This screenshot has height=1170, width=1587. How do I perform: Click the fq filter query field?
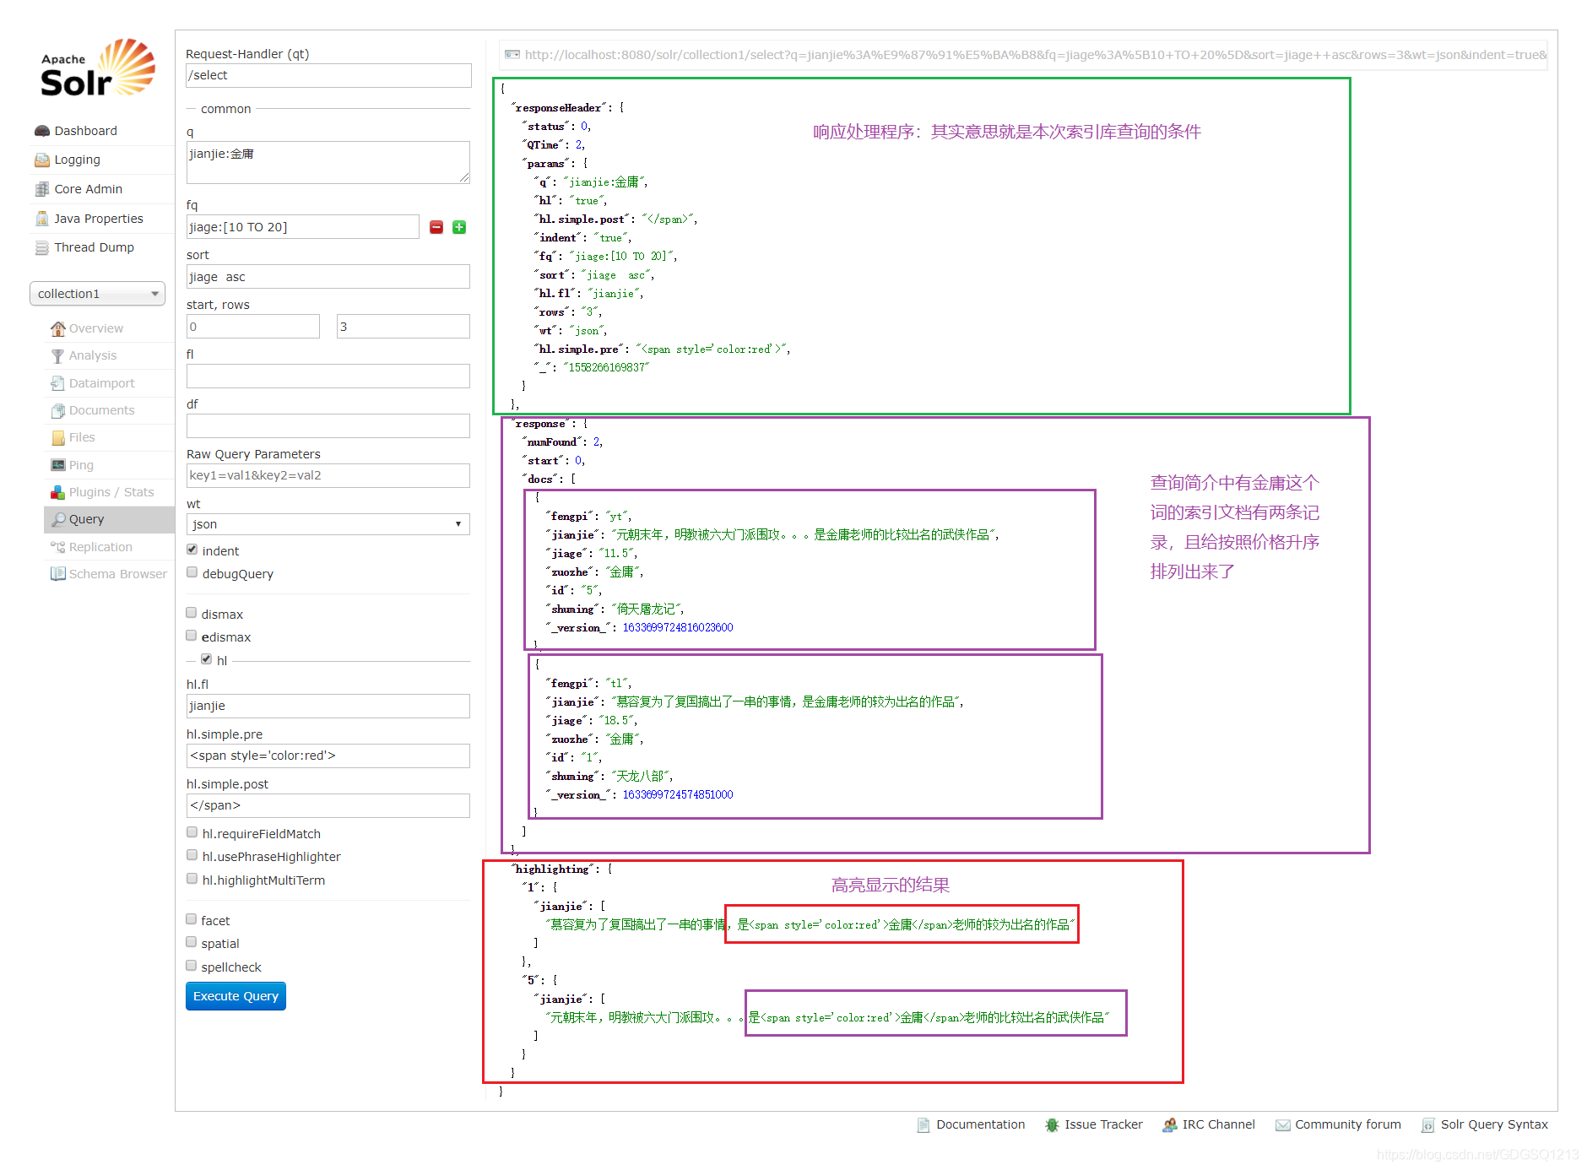303,227
